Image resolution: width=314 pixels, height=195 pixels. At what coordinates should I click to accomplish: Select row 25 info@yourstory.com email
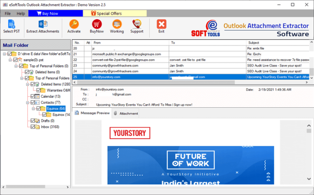click(x=191, y=77)
